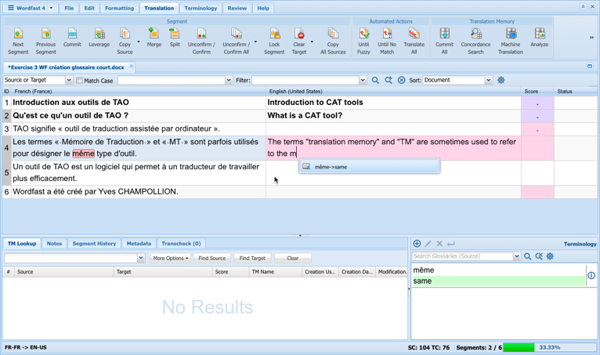Click the Find Source button
Screen dimensions: 600x355
point(212,258)
